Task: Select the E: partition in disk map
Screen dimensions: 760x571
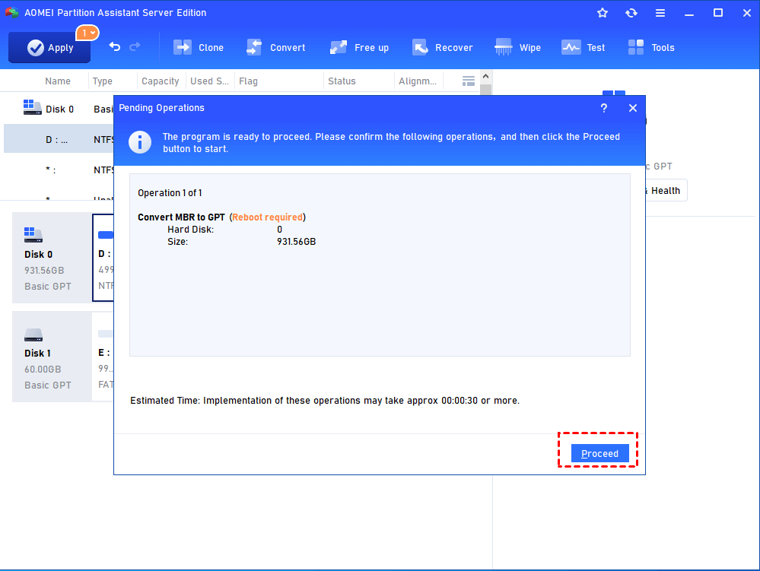Action: (103, 357)
